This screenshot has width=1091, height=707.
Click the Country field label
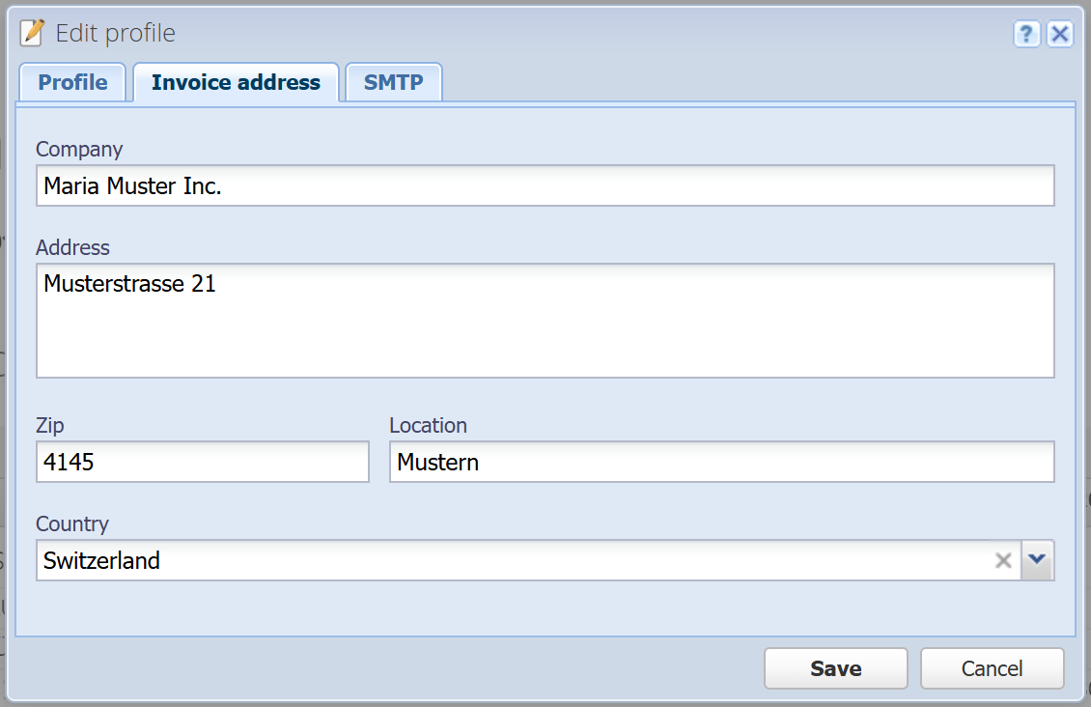click(72, 523)
